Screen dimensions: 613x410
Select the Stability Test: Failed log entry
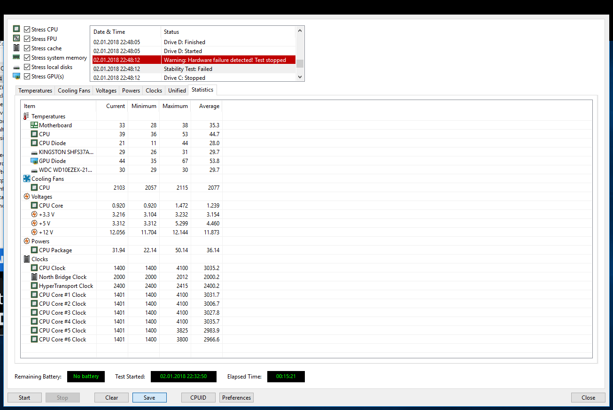[194, 69]
